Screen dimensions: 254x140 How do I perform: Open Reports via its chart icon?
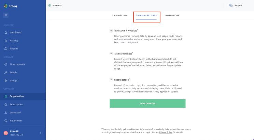pyautogui.click(x=6, y=49)
